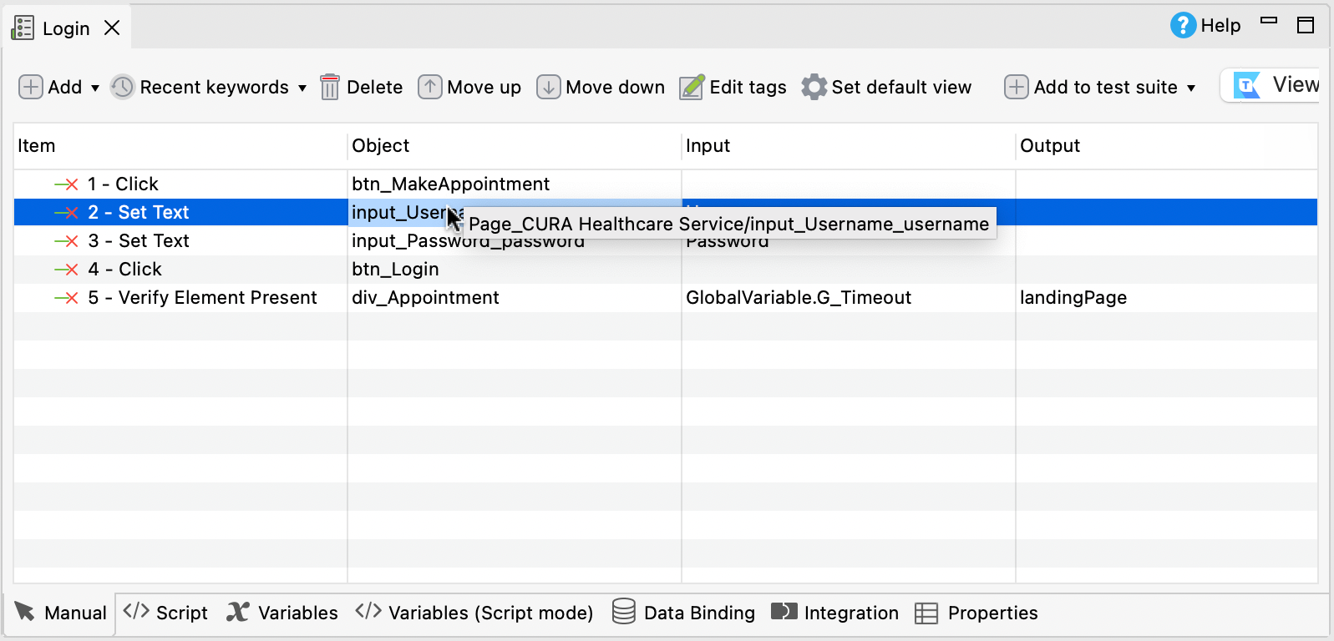The image size is (1334, 641).
Task: Go to the Data Binding tab
Action: tap(683, 613)
